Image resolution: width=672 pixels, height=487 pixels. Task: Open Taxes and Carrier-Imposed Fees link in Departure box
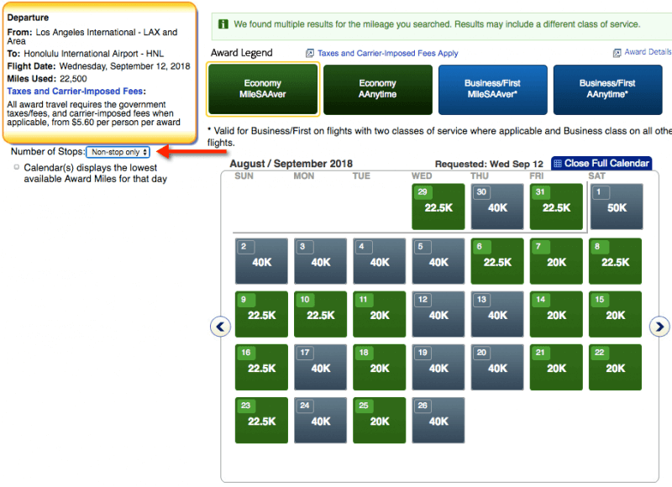pyautogui.click(x=75, y=92)
